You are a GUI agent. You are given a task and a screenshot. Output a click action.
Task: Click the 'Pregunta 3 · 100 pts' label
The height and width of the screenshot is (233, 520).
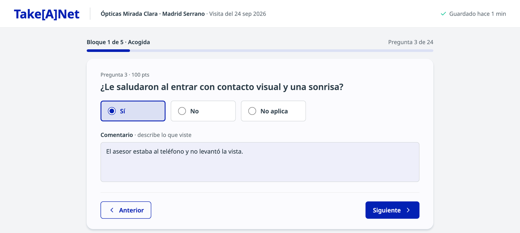(x=125, y=75)
